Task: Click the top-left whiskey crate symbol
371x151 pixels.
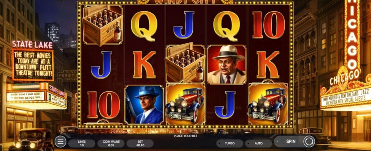Action: pyautogui.click(x=103, y=25)
